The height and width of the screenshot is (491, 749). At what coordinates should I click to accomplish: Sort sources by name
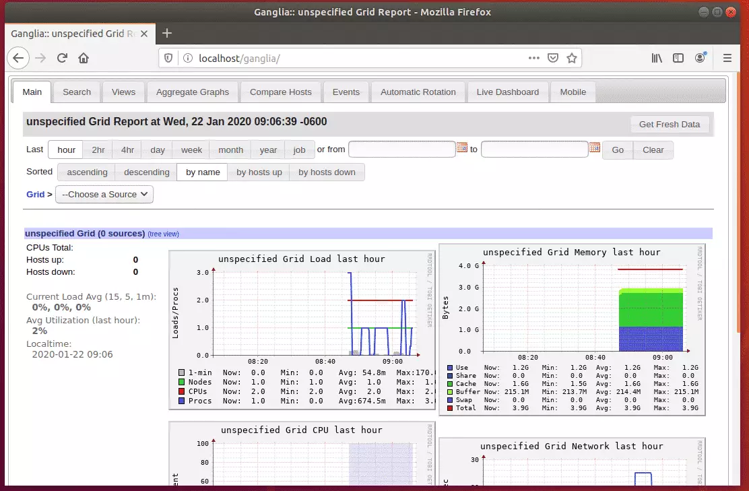tap(203, 172)
